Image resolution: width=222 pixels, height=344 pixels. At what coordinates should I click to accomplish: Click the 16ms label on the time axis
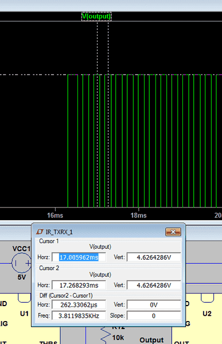(55, 215)
